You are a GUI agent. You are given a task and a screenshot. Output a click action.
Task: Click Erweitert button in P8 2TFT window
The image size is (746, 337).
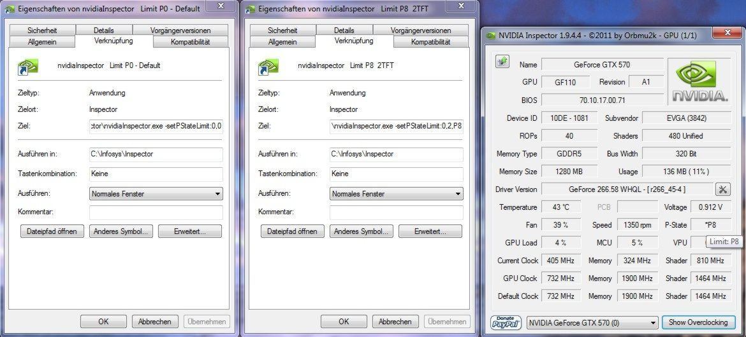[x=430, y=231]
